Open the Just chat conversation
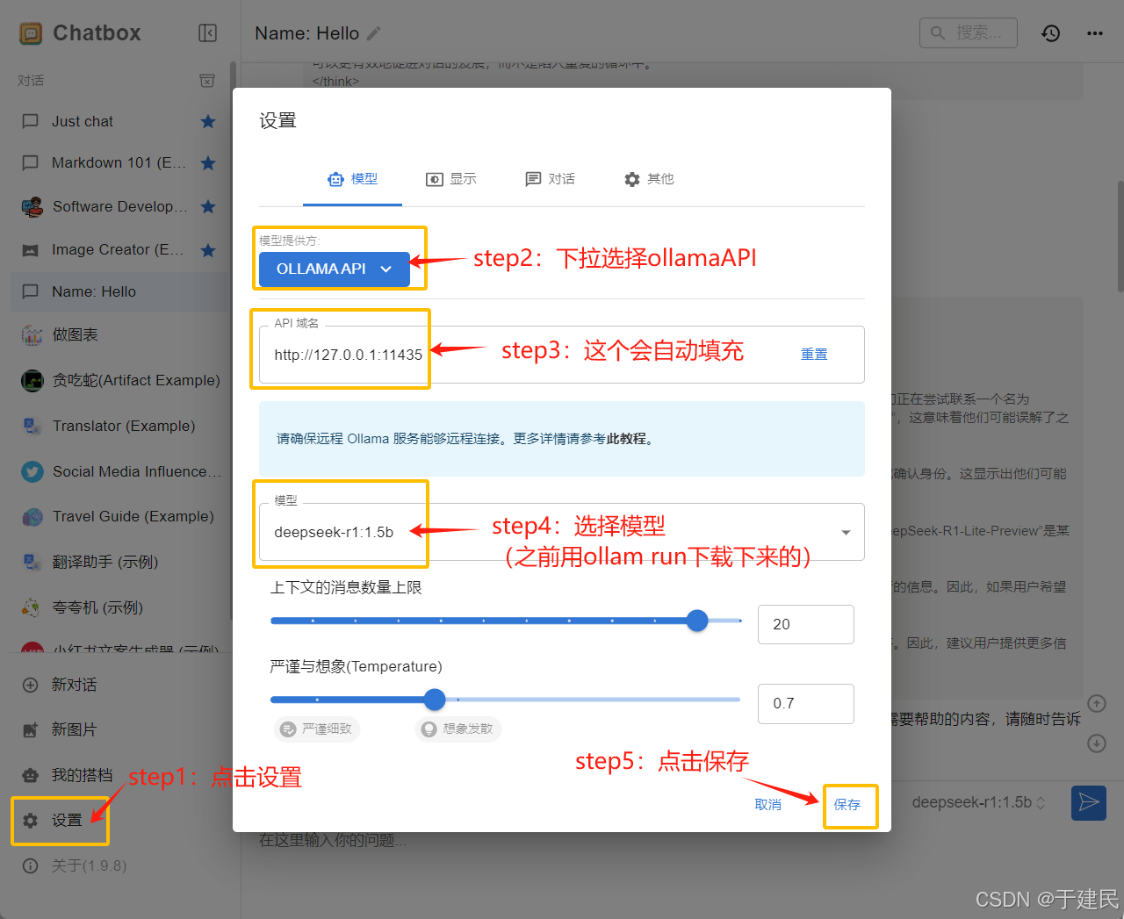 pos(119,121)
